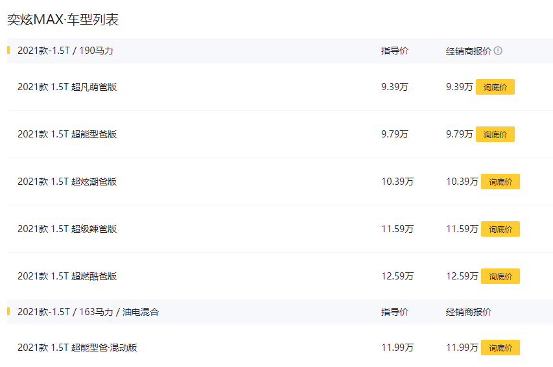553x367 pixels.
Task: Click 询底价 for the 超能型爸·混动版 model
Action: [500, 348]
